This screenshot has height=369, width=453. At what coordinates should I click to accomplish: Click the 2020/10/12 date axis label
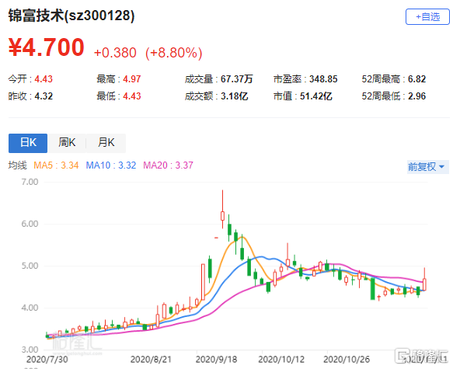[x=281, y=360]
